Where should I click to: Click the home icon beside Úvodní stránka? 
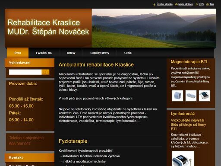point(155,4)
